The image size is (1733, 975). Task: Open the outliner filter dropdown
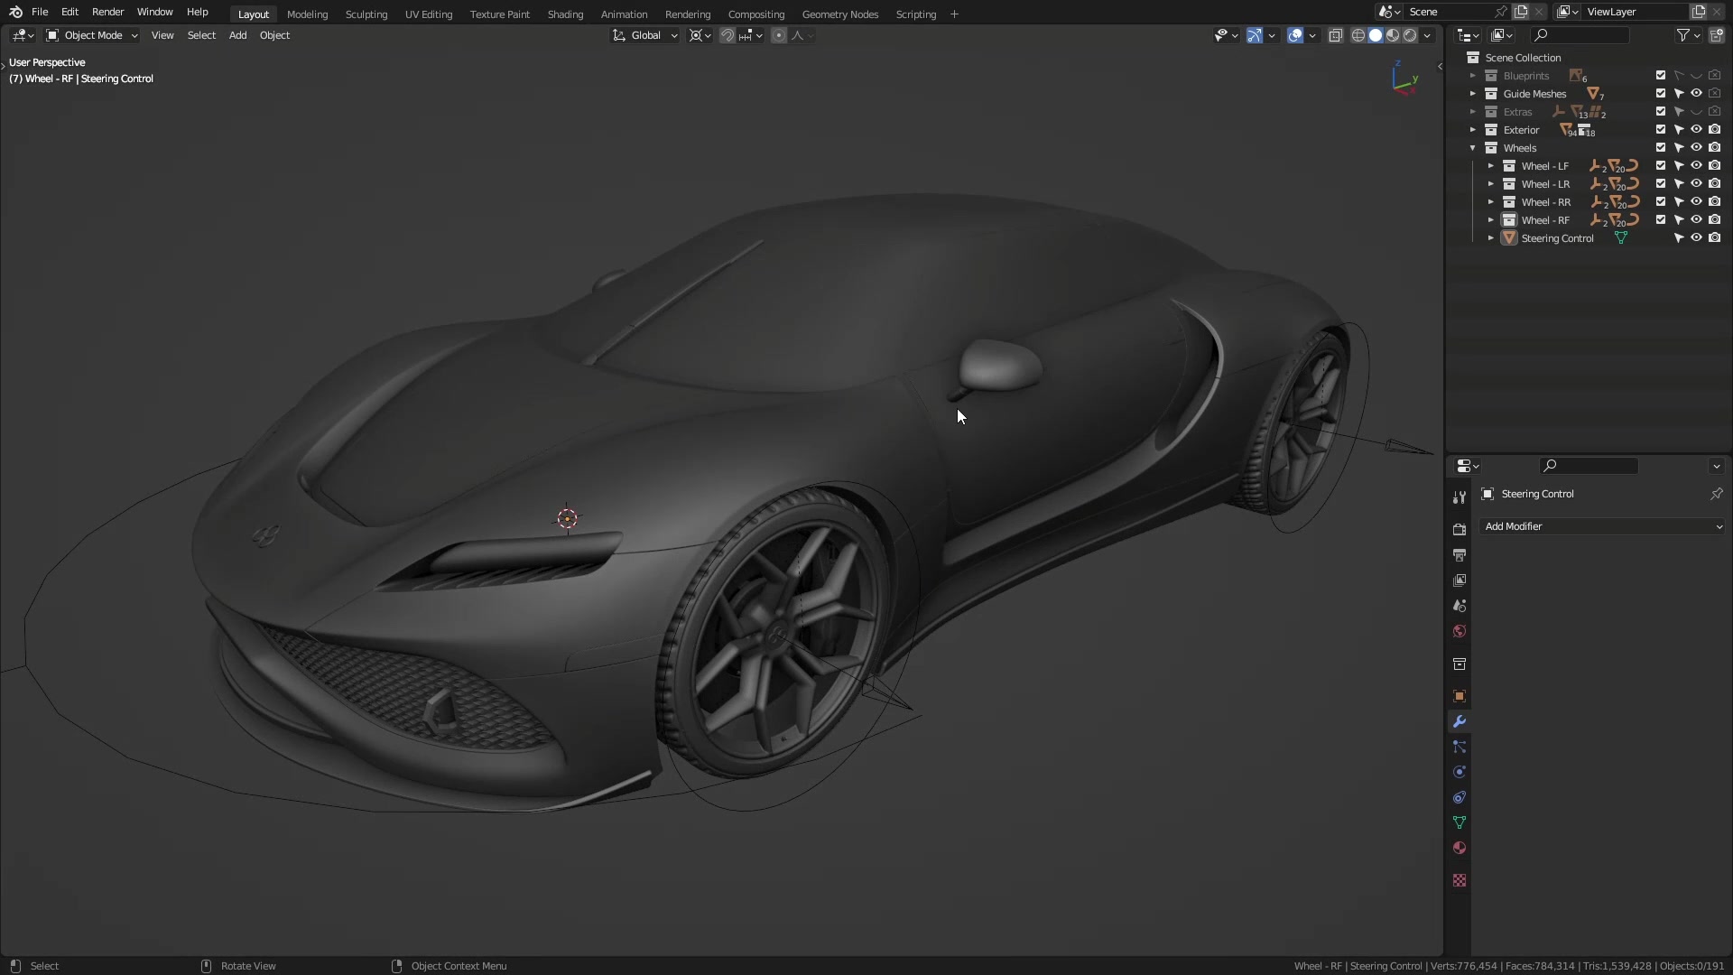coord(1689,35)
